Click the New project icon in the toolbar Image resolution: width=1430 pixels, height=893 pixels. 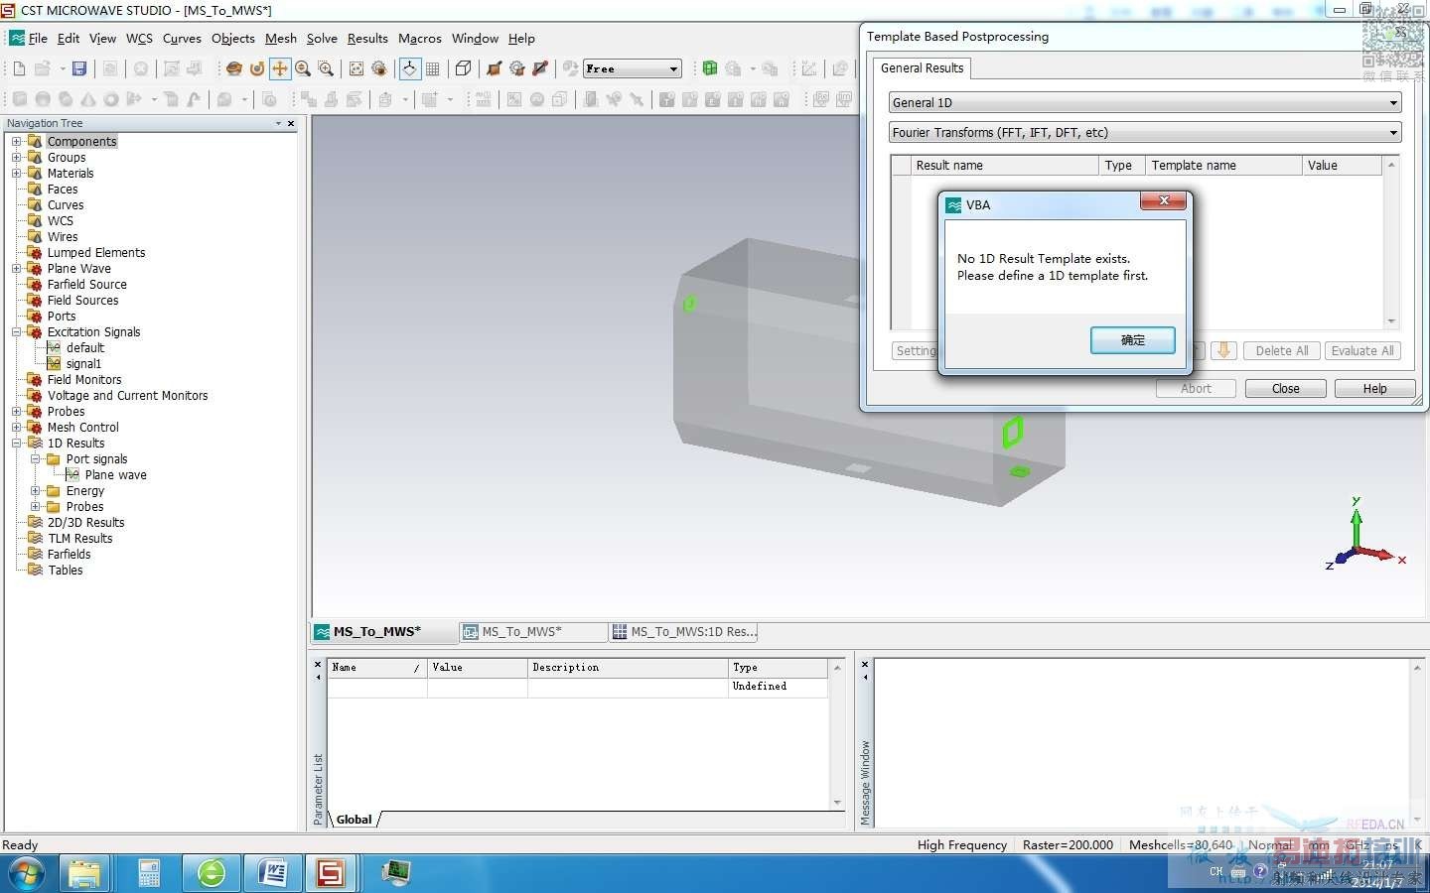pos(19,68)
